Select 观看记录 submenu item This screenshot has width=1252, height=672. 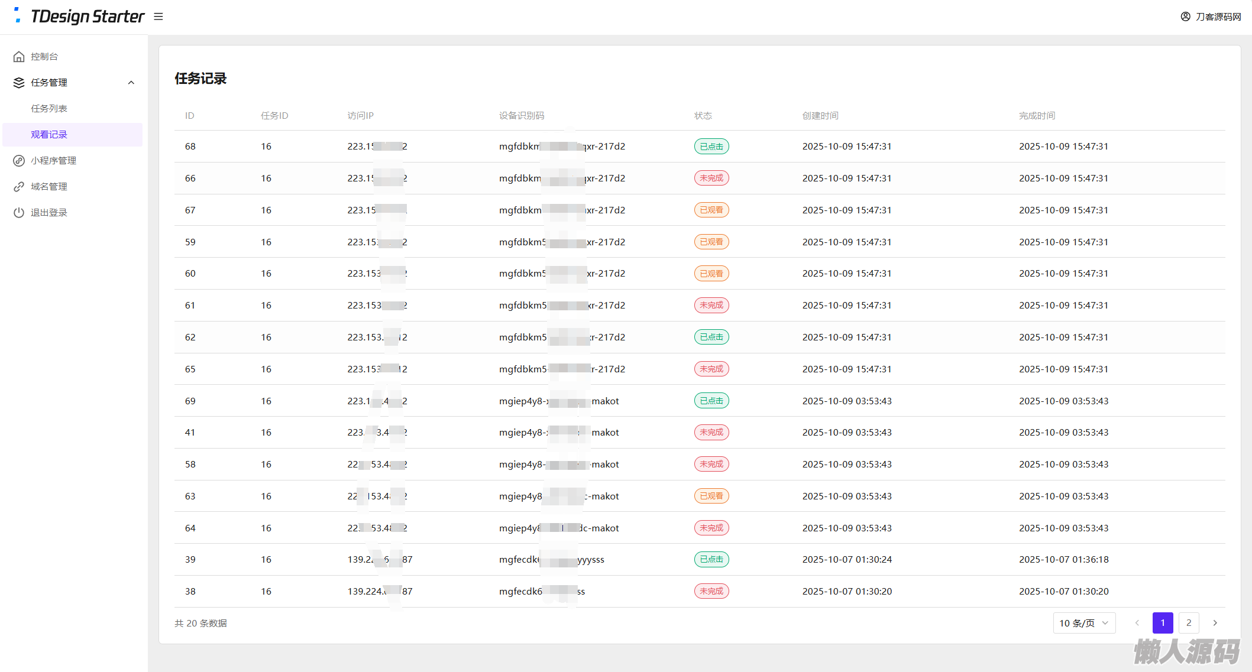(x=49, y=135)
